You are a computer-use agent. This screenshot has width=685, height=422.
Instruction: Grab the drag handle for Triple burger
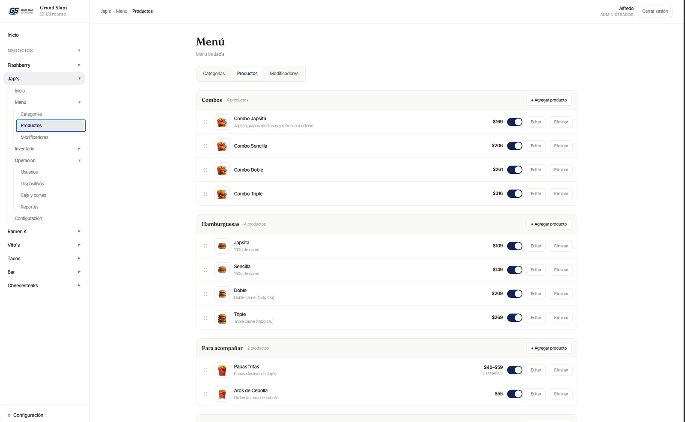(x=205, y=318)
